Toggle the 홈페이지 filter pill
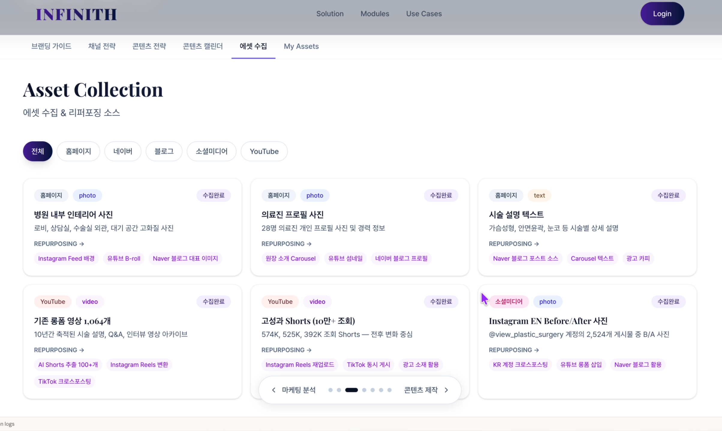Image resolution: width=722 pixels, height=431 pixels. pos(78,151)
